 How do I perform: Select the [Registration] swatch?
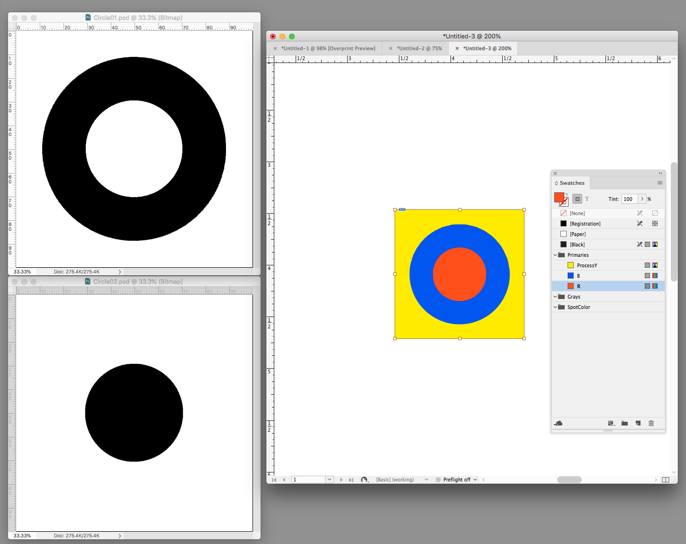[608, 224]
